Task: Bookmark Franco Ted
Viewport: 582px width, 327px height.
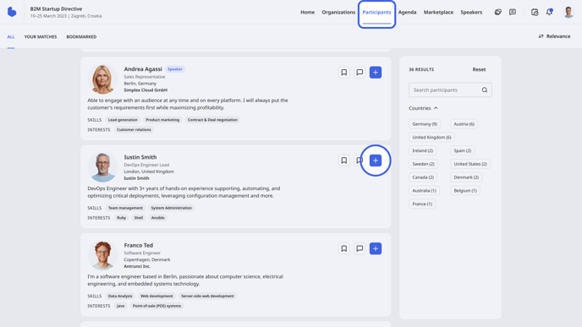Action: click(x=344, y=248)
